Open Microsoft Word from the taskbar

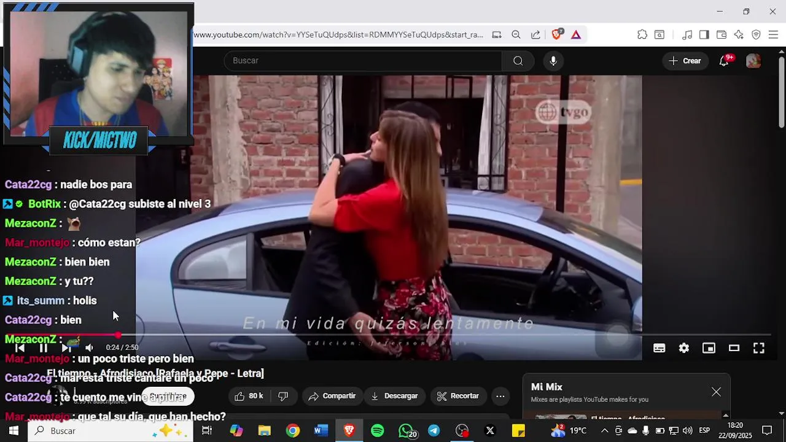(321, 431)
